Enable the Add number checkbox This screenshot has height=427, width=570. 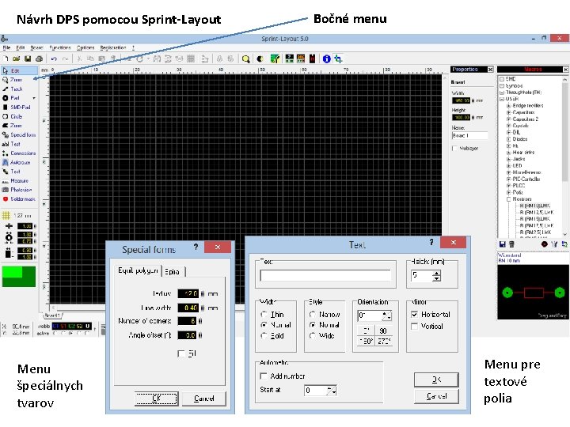(x=264, y=376)
